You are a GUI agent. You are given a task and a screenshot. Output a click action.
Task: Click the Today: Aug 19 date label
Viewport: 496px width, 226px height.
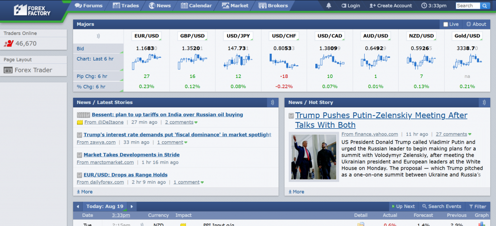pos(105,207)
